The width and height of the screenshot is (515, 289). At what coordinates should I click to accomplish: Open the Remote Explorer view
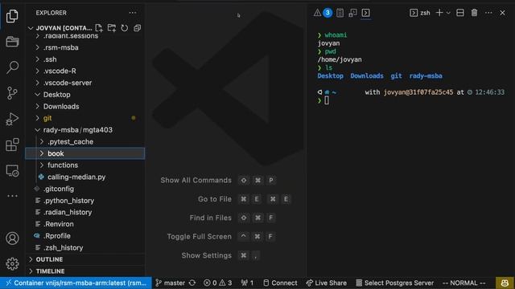tap(12, 170)
